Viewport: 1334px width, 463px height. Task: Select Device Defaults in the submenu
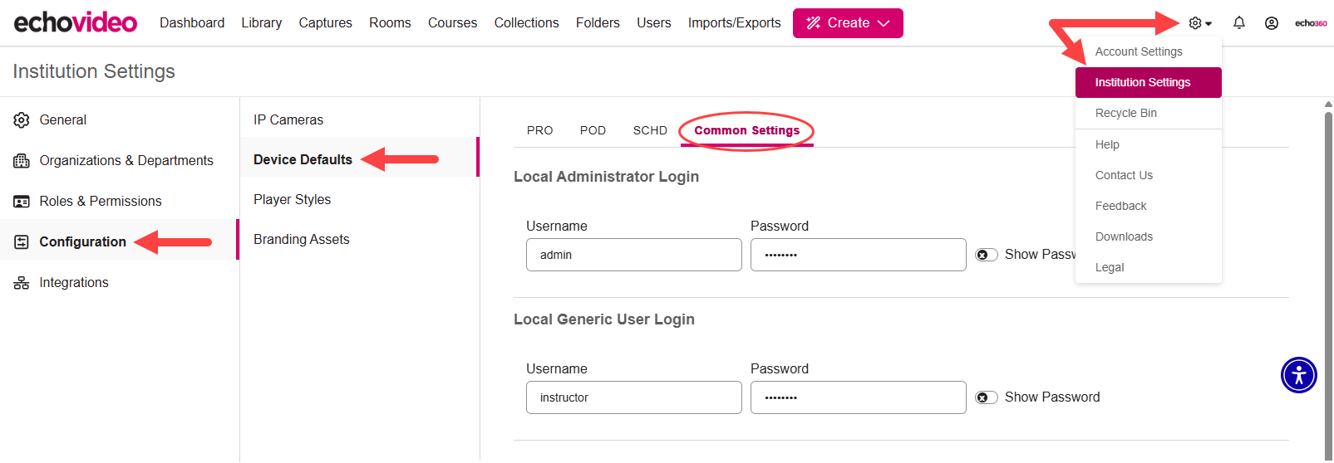pos(360,157)
